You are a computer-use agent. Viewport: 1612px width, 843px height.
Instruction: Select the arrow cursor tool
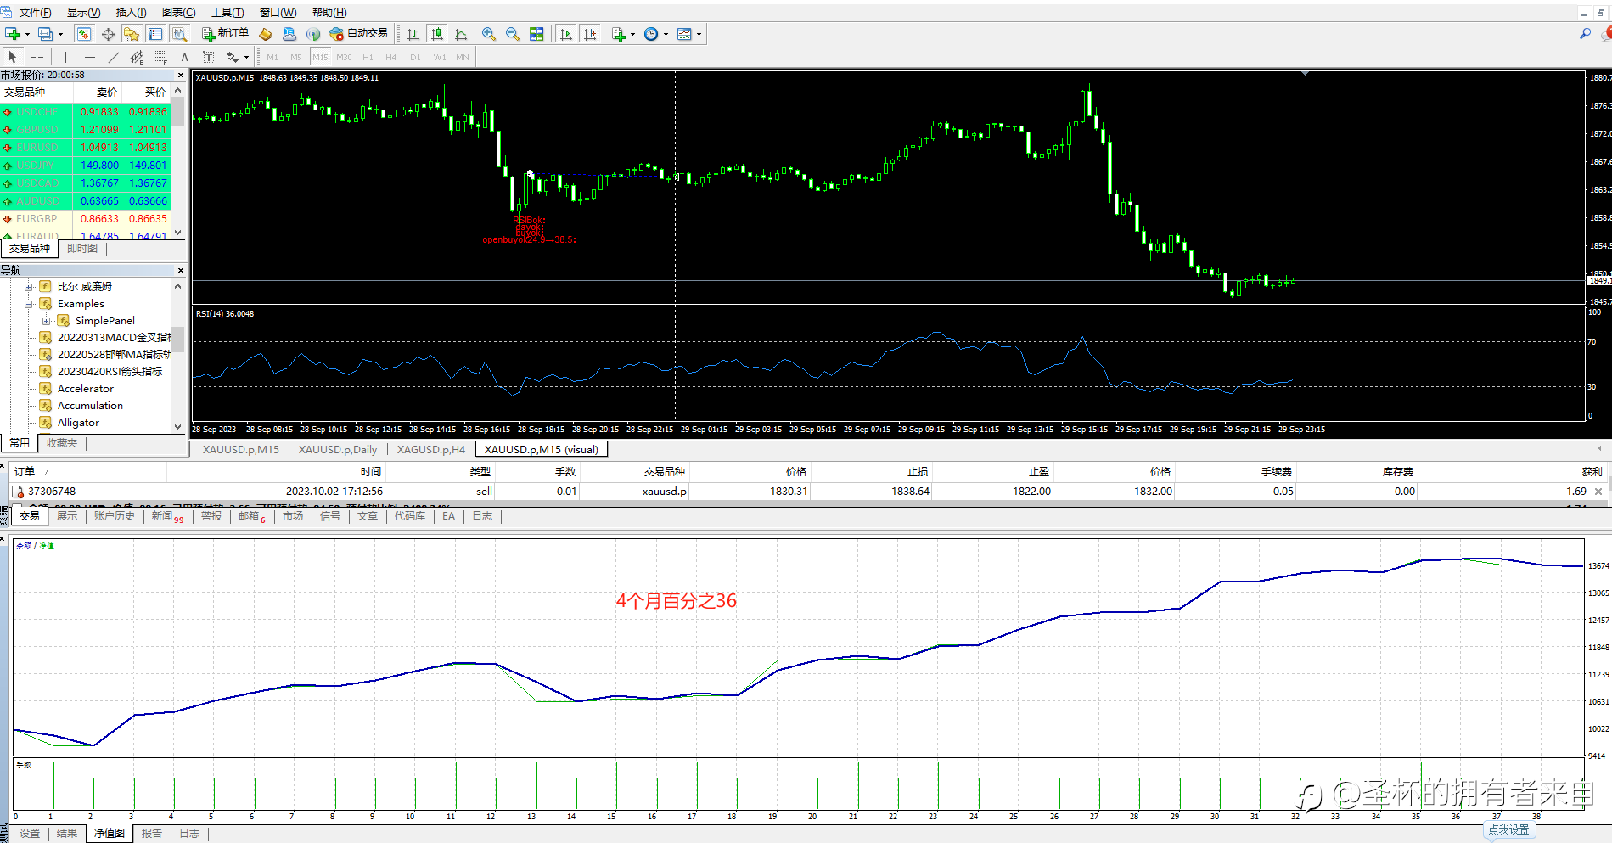point(13,57)
